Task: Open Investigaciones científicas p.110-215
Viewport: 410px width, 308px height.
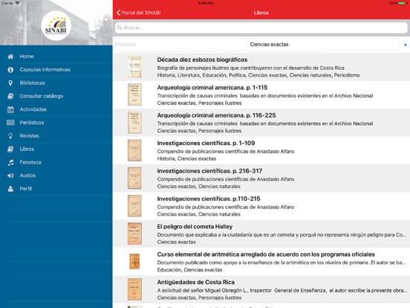Action: pos(261,206)
